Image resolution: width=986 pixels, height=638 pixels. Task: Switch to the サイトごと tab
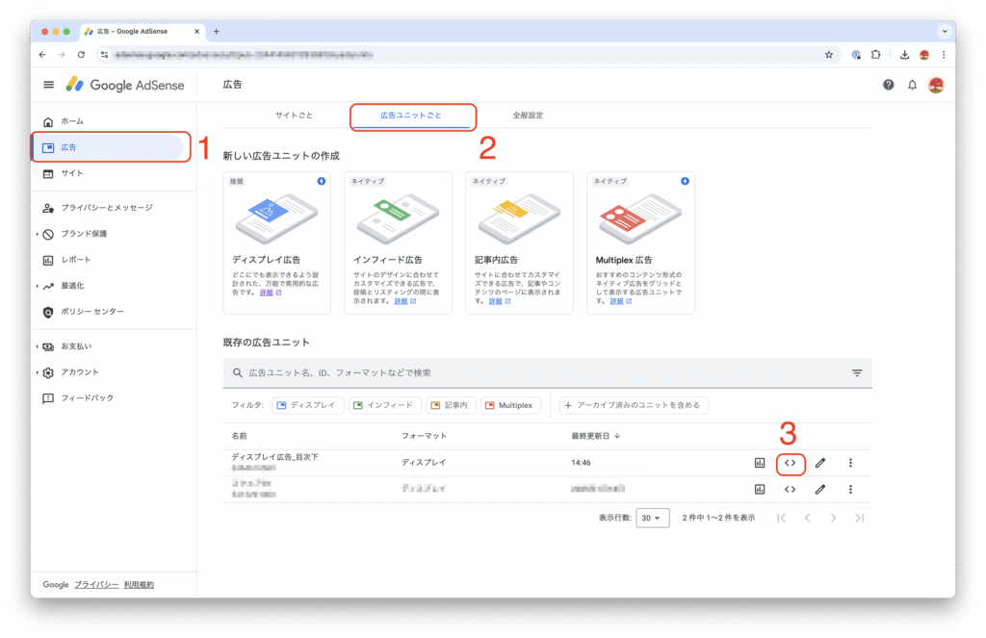click(x=294, y=115)
